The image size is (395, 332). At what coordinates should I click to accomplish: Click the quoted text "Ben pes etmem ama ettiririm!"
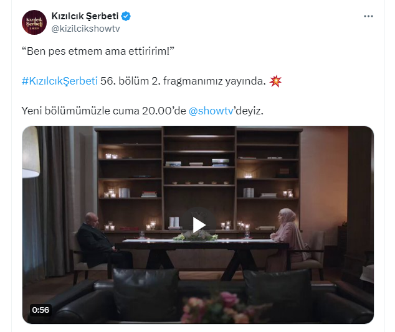[98, 51]
